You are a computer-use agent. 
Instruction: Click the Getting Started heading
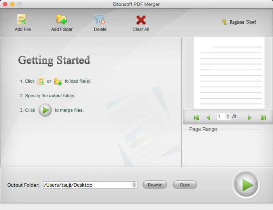pyautogui.click(x=54, y=61)
